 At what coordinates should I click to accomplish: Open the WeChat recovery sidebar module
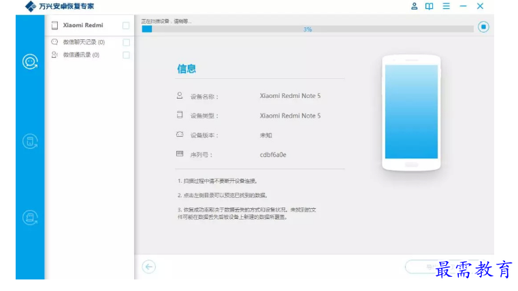[x=30, y=62]
